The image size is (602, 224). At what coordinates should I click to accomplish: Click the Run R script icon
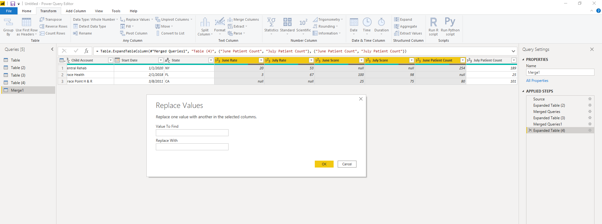click(433, 27)
